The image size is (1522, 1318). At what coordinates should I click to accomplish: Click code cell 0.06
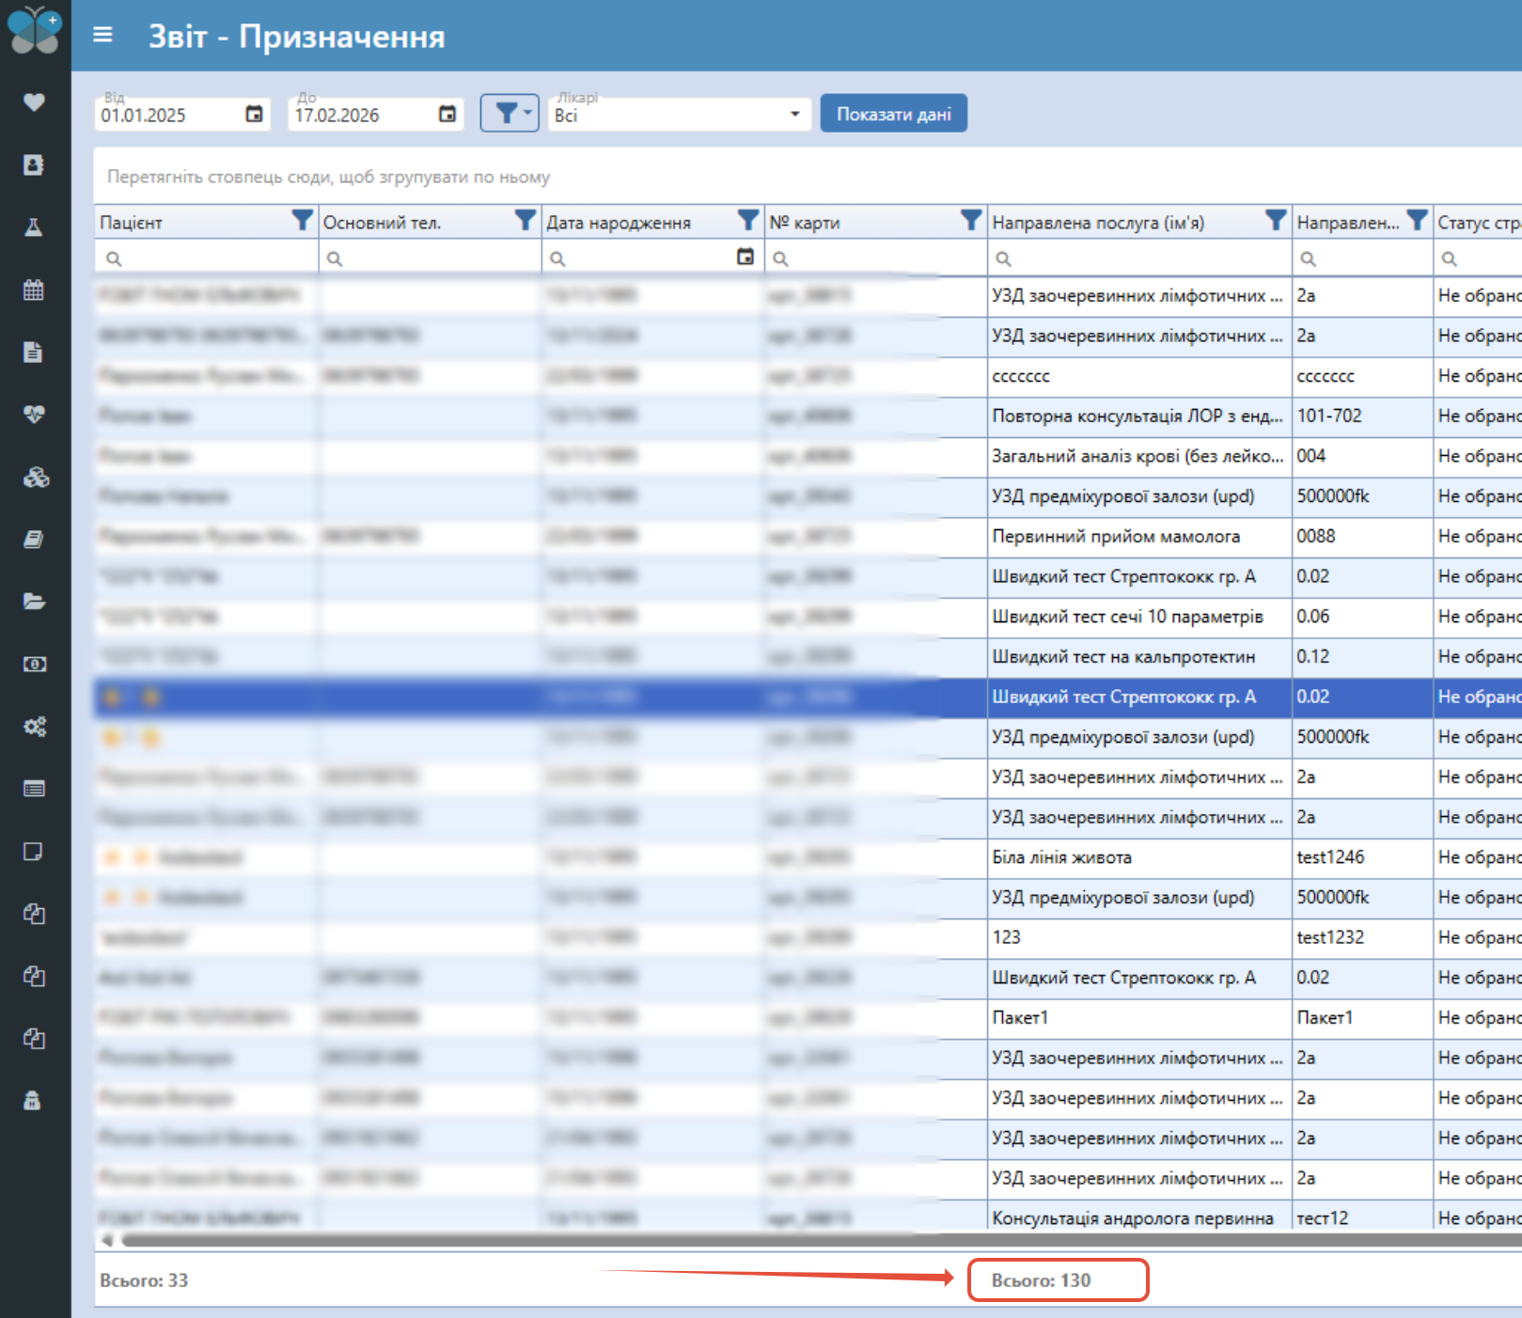(1362, 617)
